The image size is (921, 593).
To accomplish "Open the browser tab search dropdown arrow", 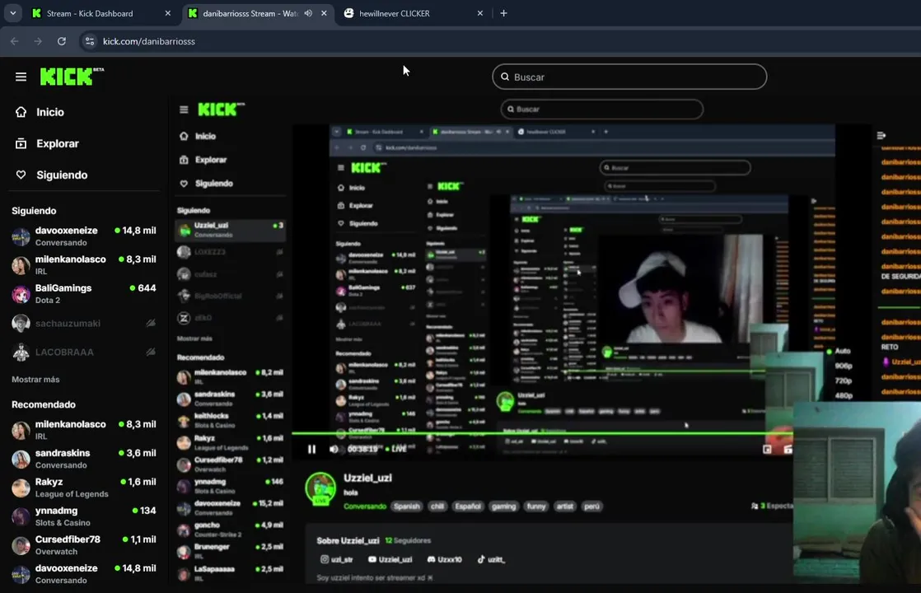I will [12, 13].
